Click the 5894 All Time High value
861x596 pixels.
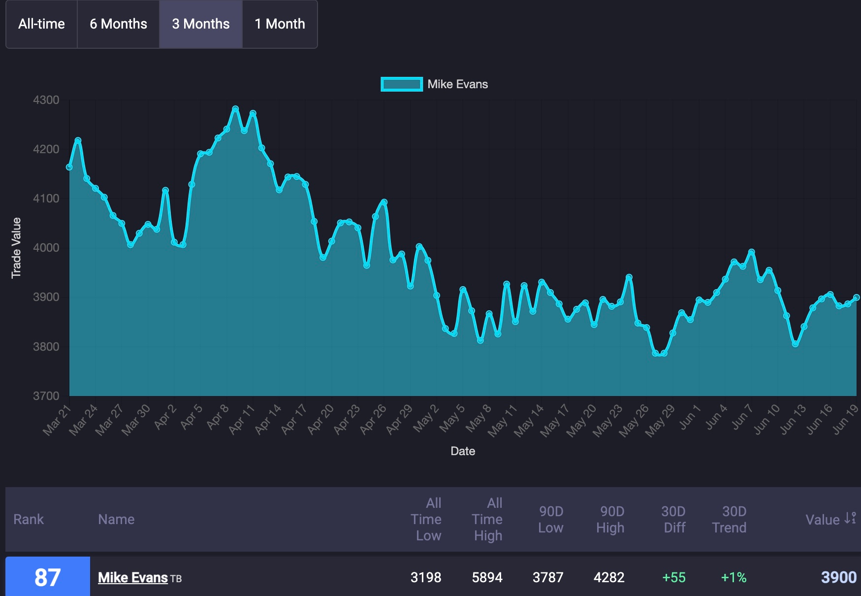(487, 577)
